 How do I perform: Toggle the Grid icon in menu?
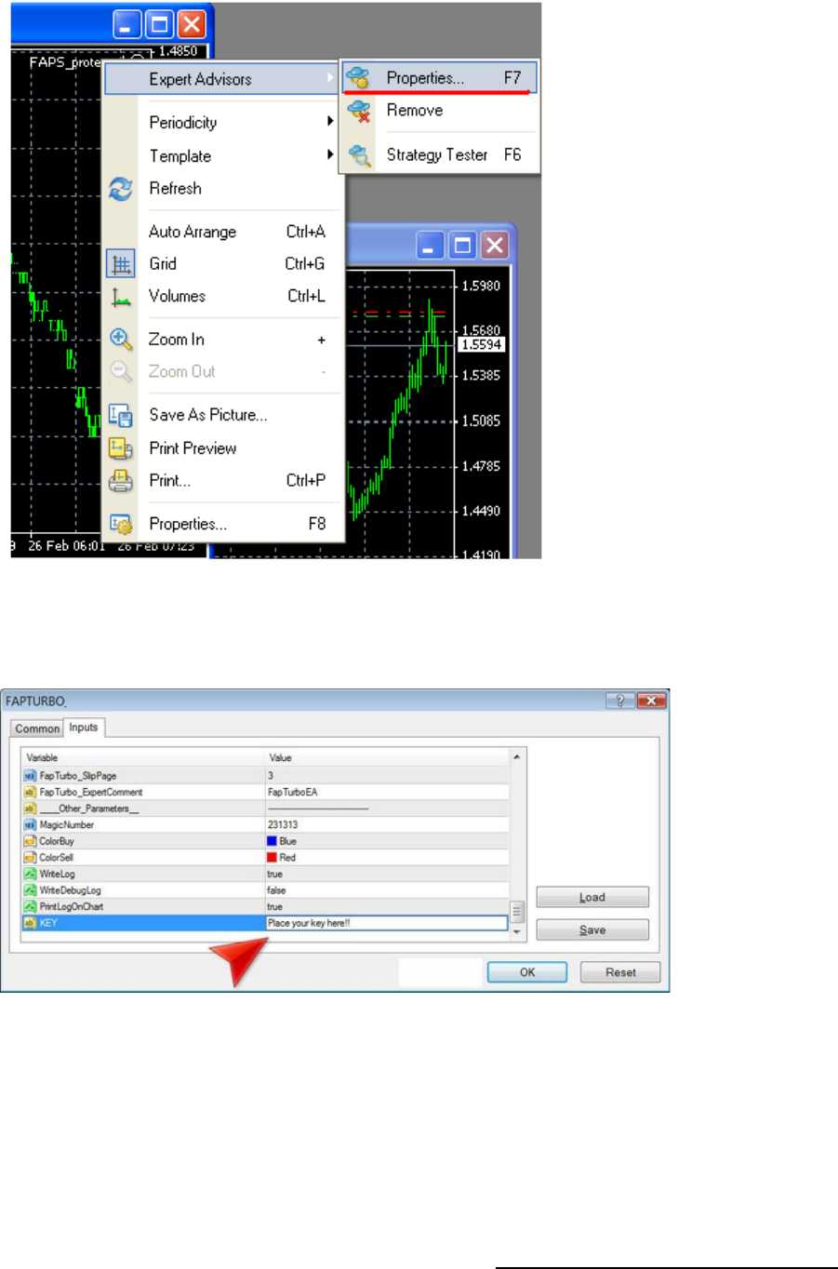click(x=121, y=264)
